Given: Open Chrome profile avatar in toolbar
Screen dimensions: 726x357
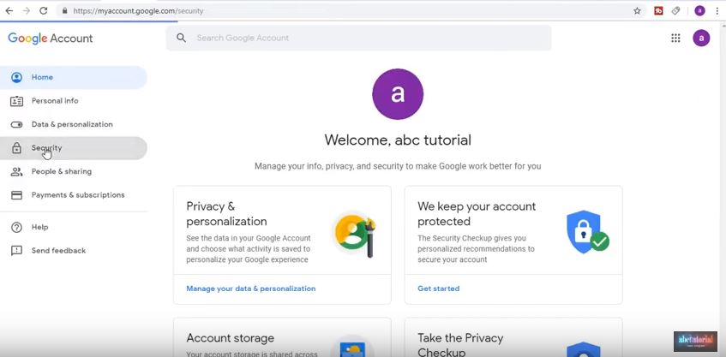Looking at the screenshot, I should coord(699,10).
